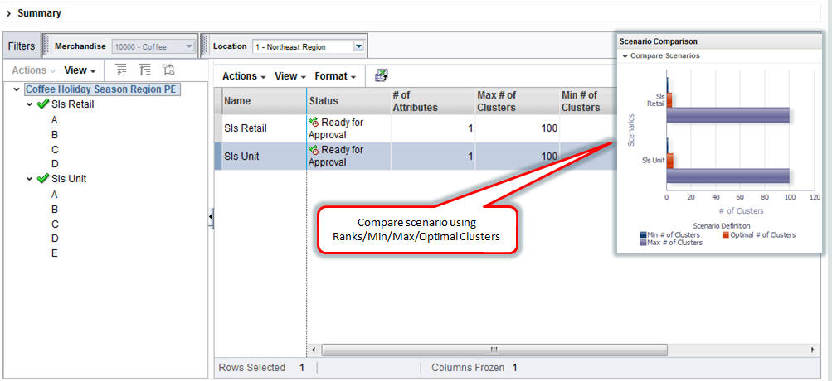Click green checkmark icon beside Sls Retail
832x381 pixels.
click(x=43, y=104)
